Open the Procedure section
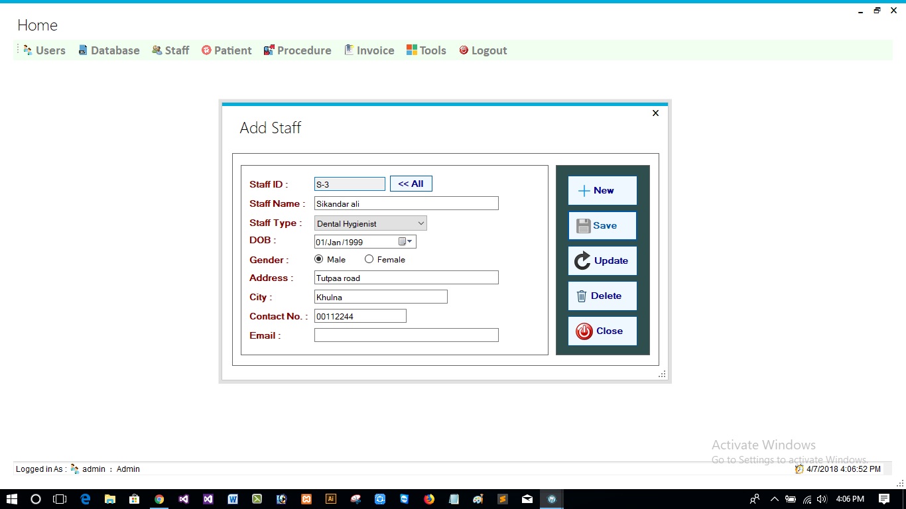This screenshot has width=906, height=509. point(297,50)
